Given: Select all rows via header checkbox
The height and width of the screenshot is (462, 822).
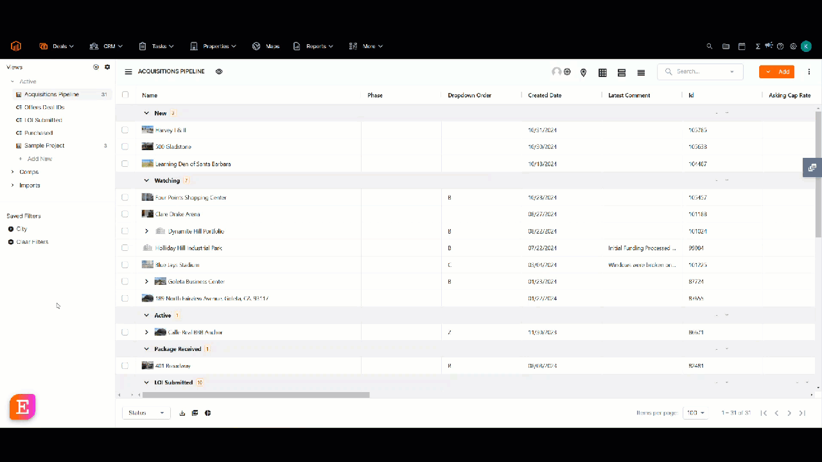Looking at the screenshot, I should point(125,95).
